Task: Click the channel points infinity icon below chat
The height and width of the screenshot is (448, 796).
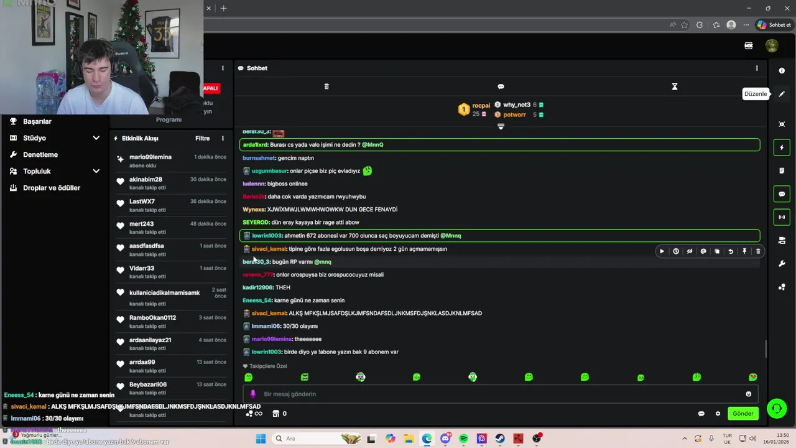Action: pos(254,414)
